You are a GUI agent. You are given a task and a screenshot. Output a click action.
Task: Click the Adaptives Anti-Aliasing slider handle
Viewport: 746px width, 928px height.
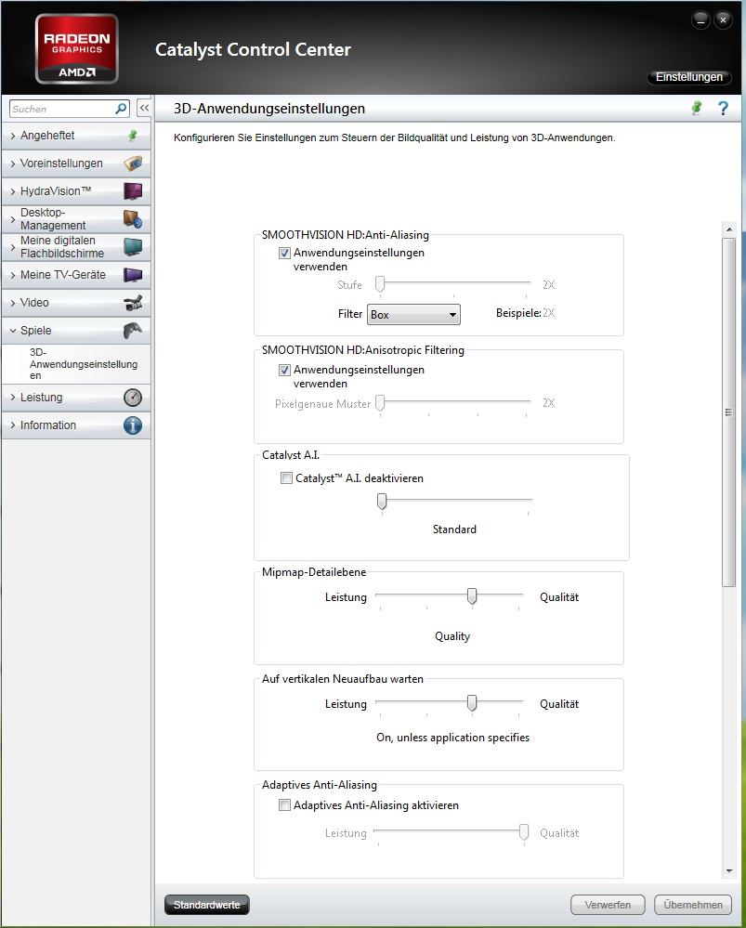coord(524,832)
